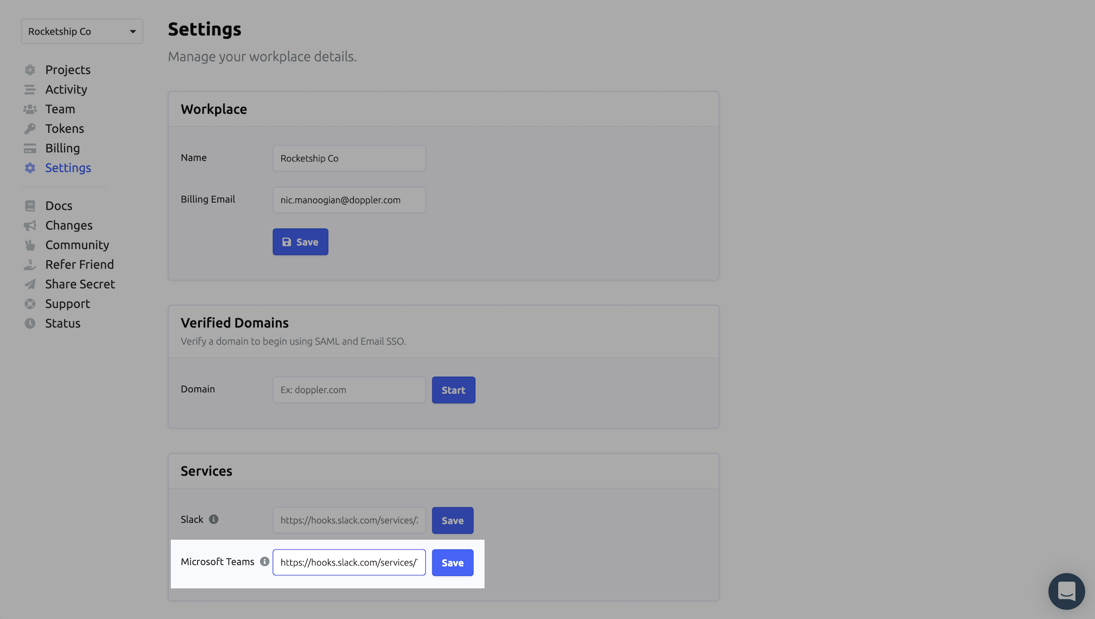Viewport: 1095px width, 619px height.
Task: Expand the Rocketship Co workplace dropdown
Action: pos(82,32)
